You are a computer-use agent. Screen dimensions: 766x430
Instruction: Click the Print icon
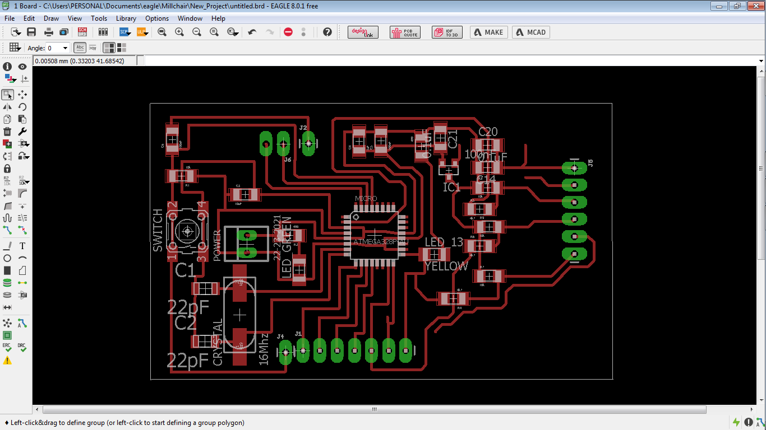tap(49, 32)
